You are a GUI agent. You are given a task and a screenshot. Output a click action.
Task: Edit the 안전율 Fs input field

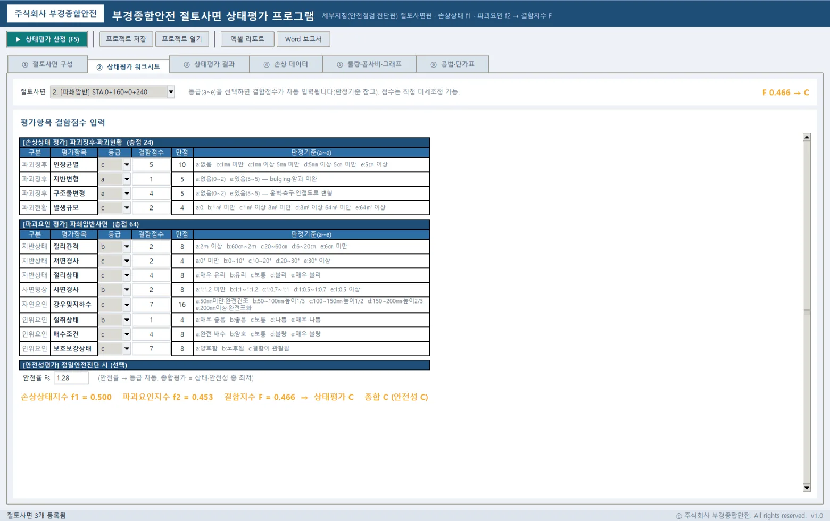[71, 378]
